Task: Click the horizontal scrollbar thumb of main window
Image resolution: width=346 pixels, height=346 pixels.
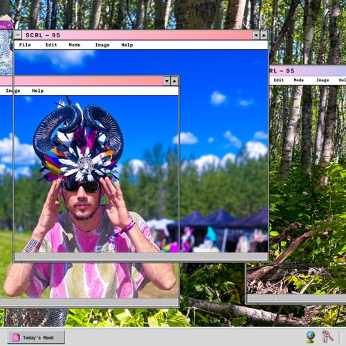Action: [24, 257]
